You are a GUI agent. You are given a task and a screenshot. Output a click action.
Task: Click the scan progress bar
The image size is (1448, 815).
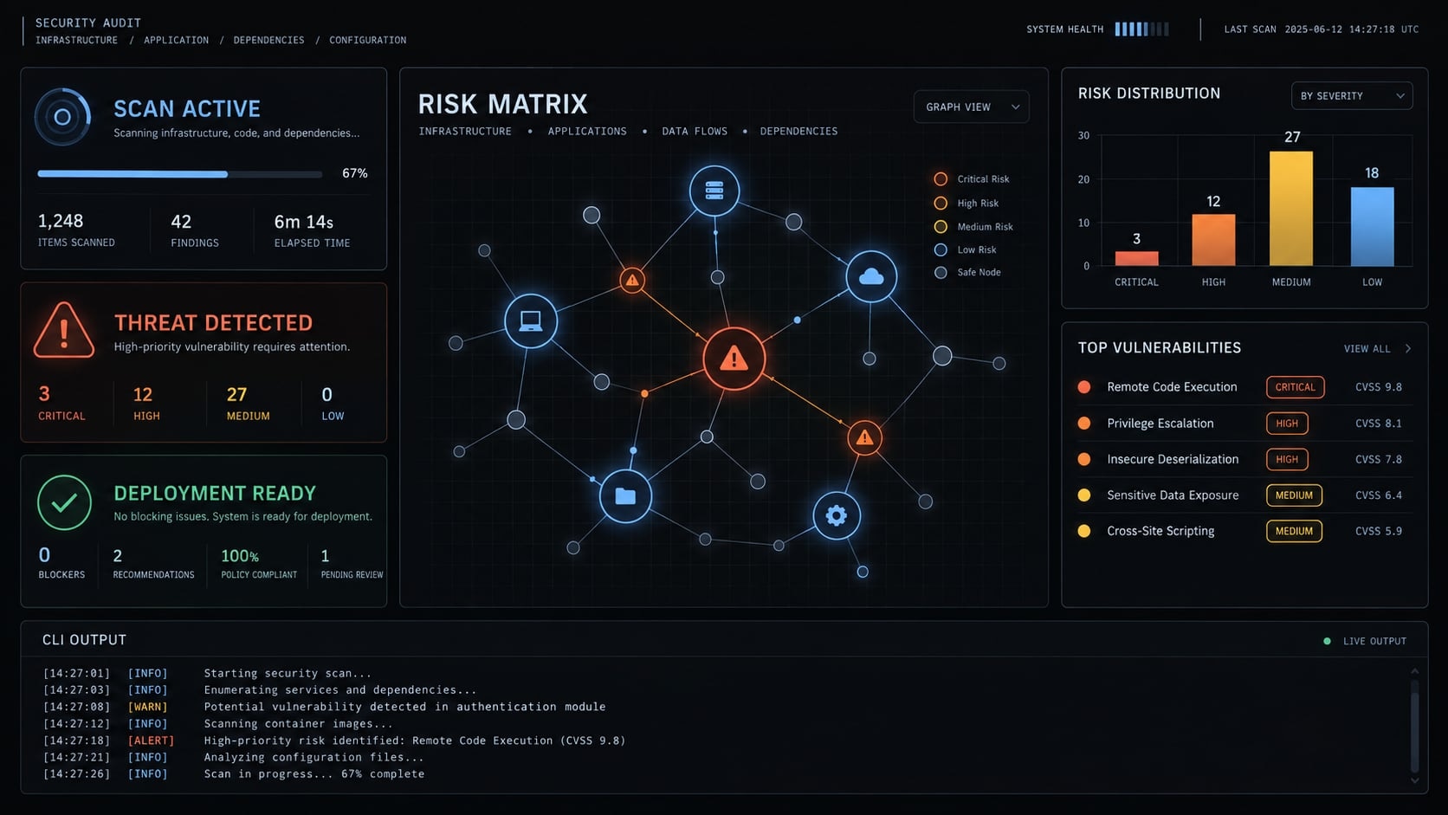(179, 174)
